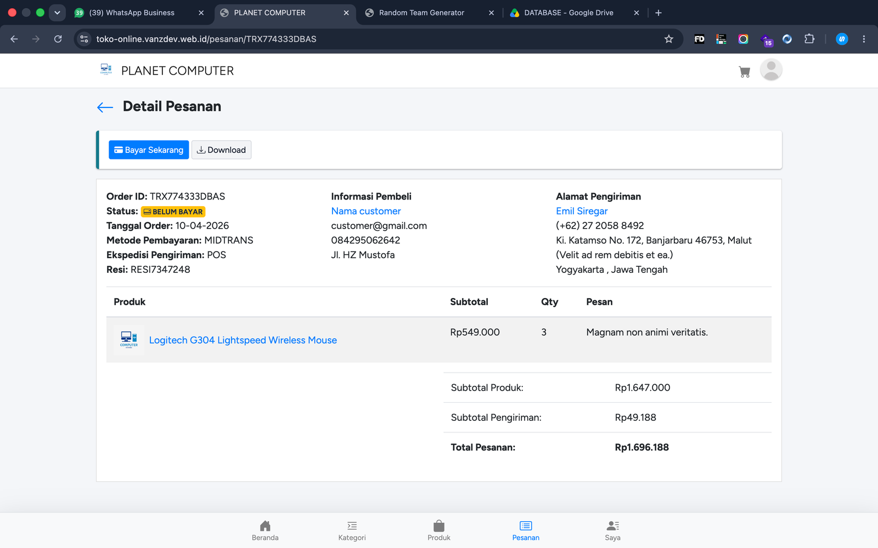Open Kategori icon in bottom navigation
Image resolution: width=878 pixels, height=548 pixels.
[x=352, y=526]
